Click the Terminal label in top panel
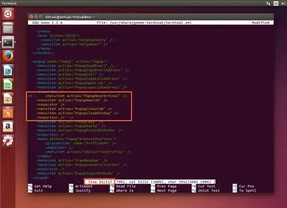287x208 pixels. coord(9,3)
